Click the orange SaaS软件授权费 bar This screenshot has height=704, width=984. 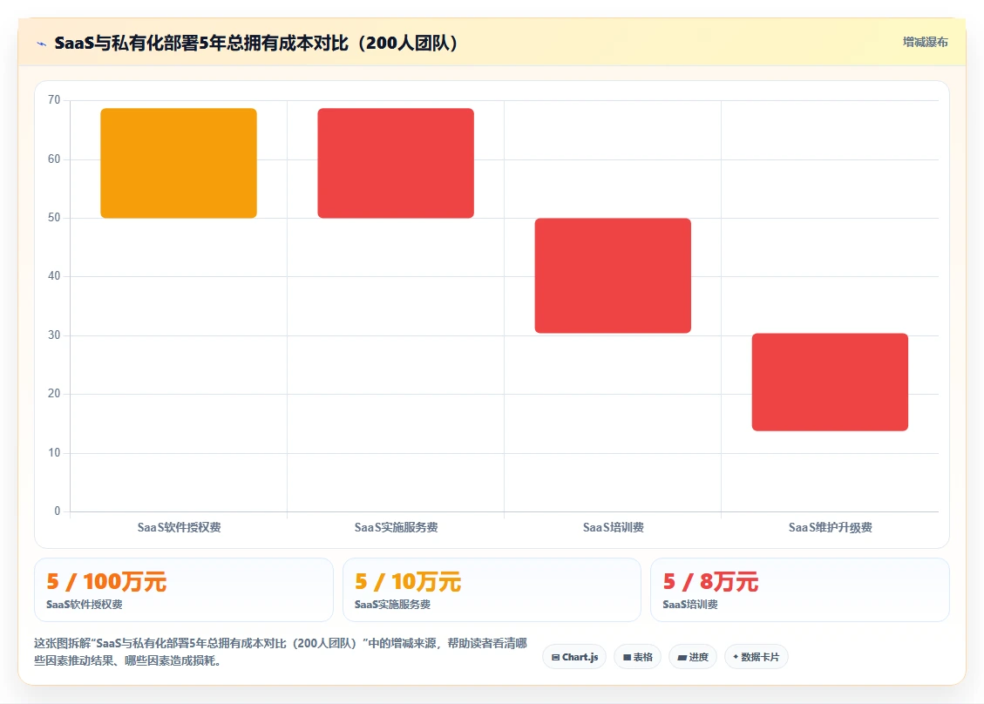coord(179,163)
